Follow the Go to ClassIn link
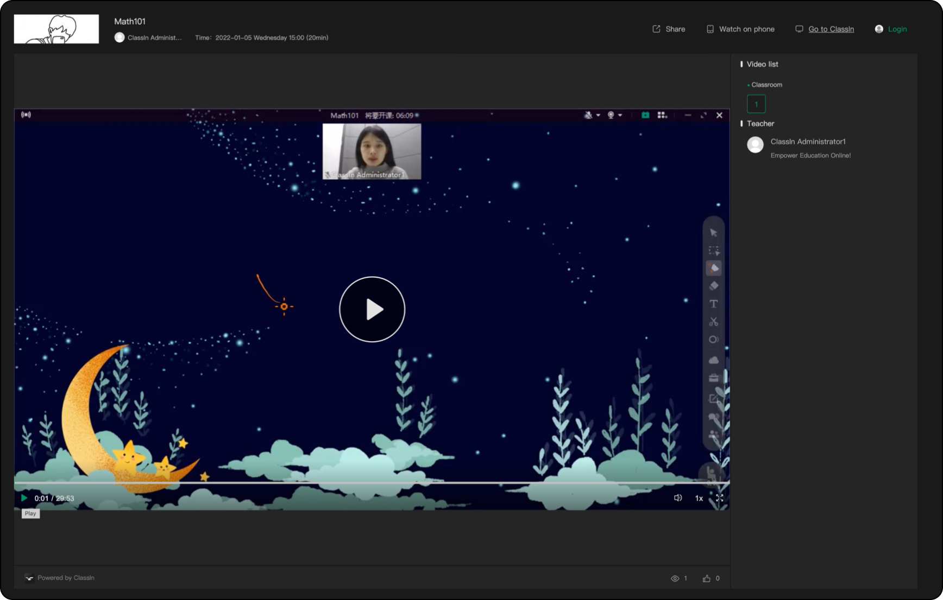This screenshot has height=600, width=943. pos(831,29)
